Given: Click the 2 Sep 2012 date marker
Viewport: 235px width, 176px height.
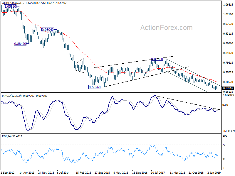Looking at the screenshot, I should [x=8, y=172].
